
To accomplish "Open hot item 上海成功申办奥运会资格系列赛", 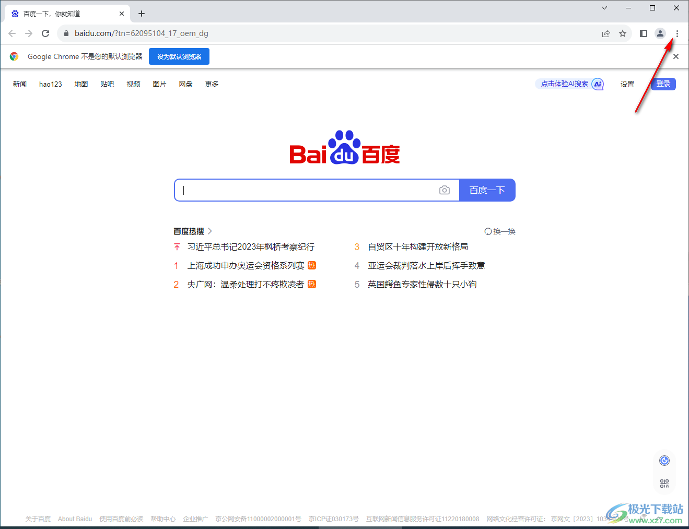I will pos(246,266).
